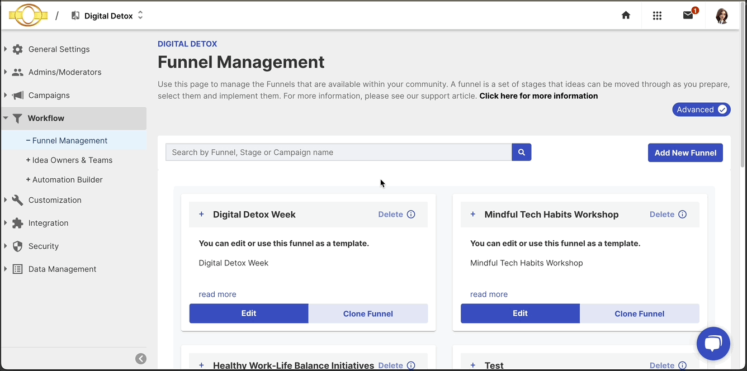Open Security via the shield icon

pyautogui.click(x=17, y=246)
